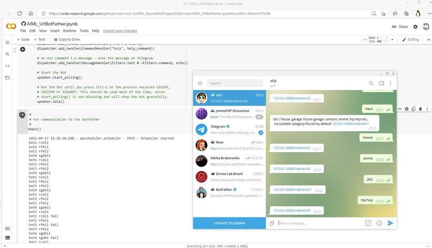Image resolution: width=432 pixels, height=248 pixels.
Task: Click the Share button in Colab
Action: click(x=400, y=27)
